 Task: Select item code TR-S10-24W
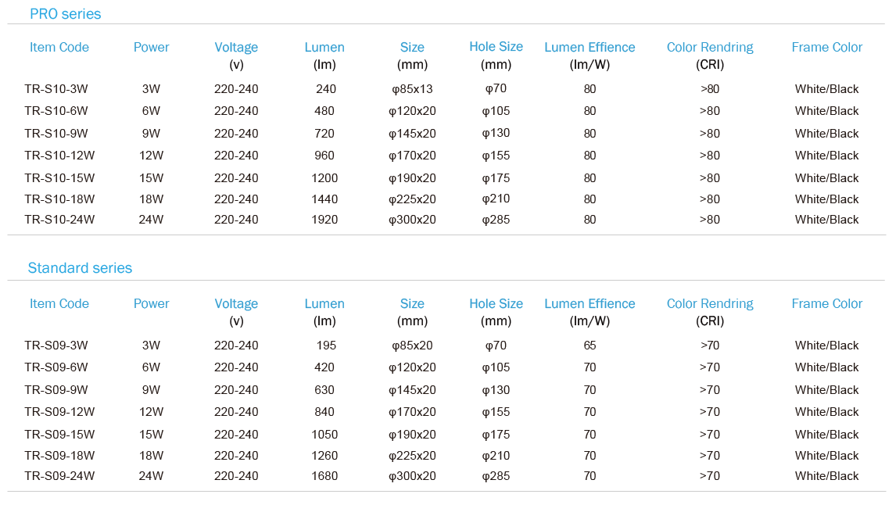coord(59,220)
